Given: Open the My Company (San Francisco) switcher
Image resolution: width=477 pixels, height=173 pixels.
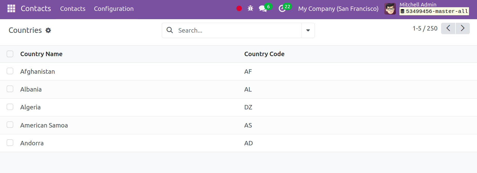Looking at the screenshot, I should 338,9.
